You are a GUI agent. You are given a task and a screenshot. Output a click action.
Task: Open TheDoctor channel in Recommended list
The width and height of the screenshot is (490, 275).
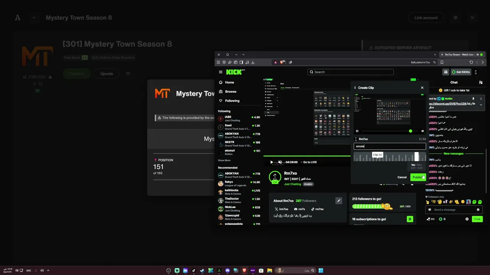[239, 201]
